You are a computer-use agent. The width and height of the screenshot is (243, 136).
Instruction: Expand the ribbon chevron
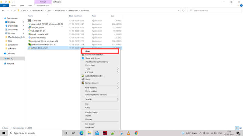coord(238,5)
